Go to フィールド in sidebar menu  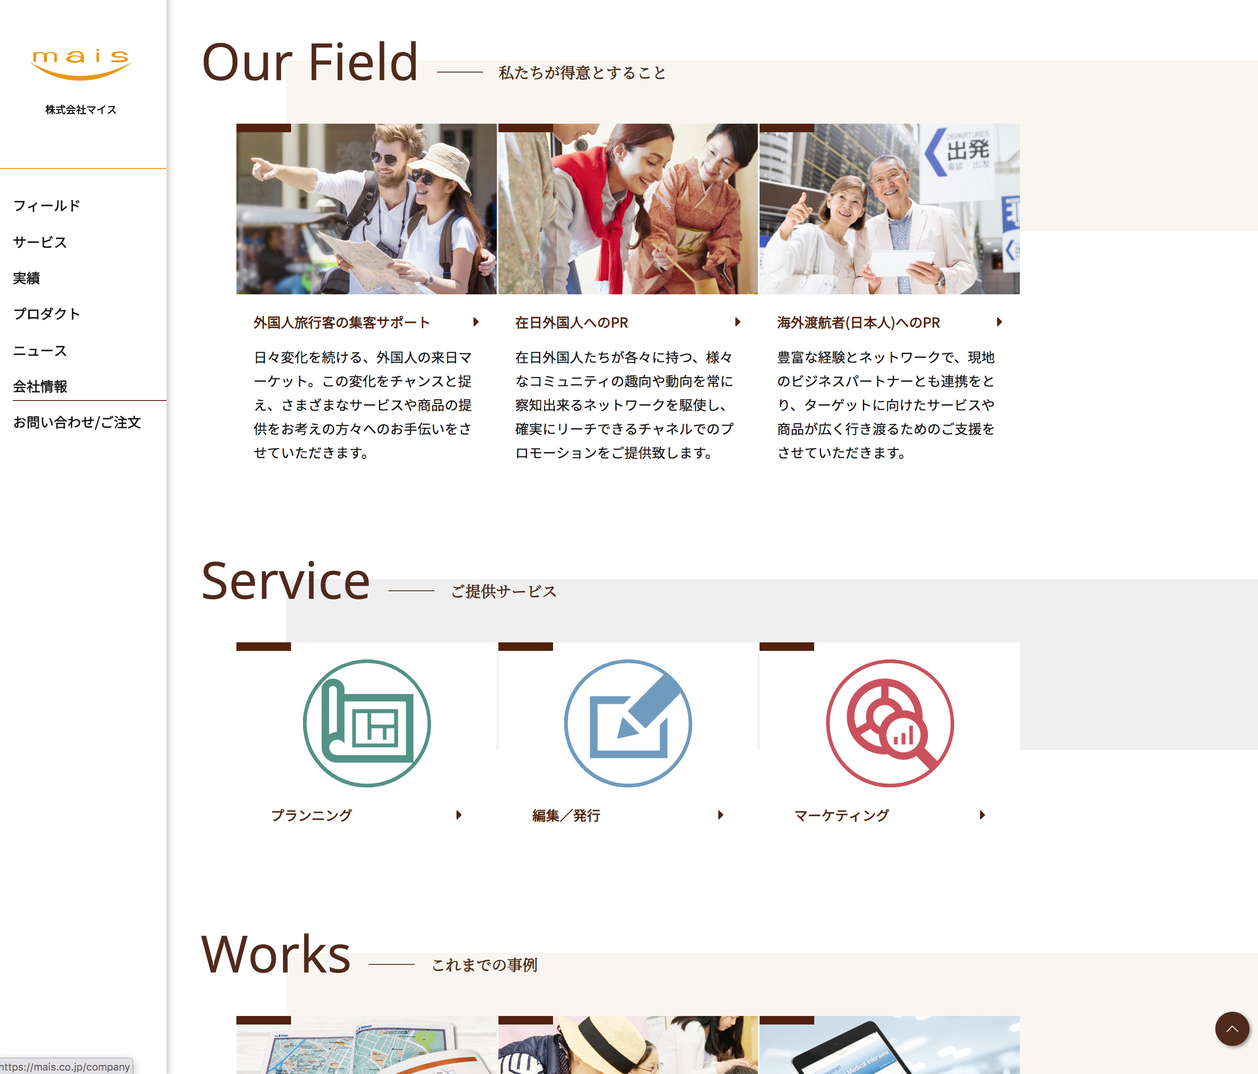[47, 206]
